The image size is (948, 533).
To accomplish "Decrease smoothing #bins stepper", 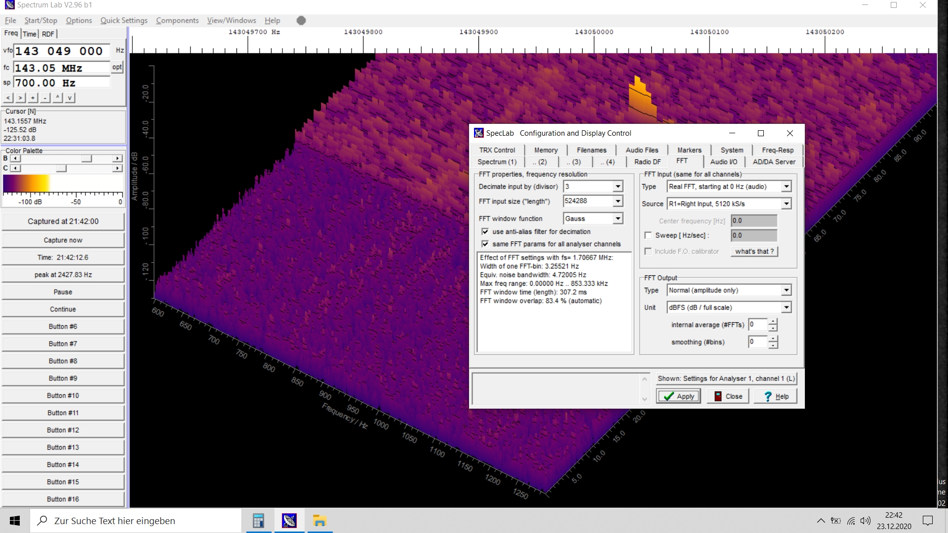I will (773, 345).
